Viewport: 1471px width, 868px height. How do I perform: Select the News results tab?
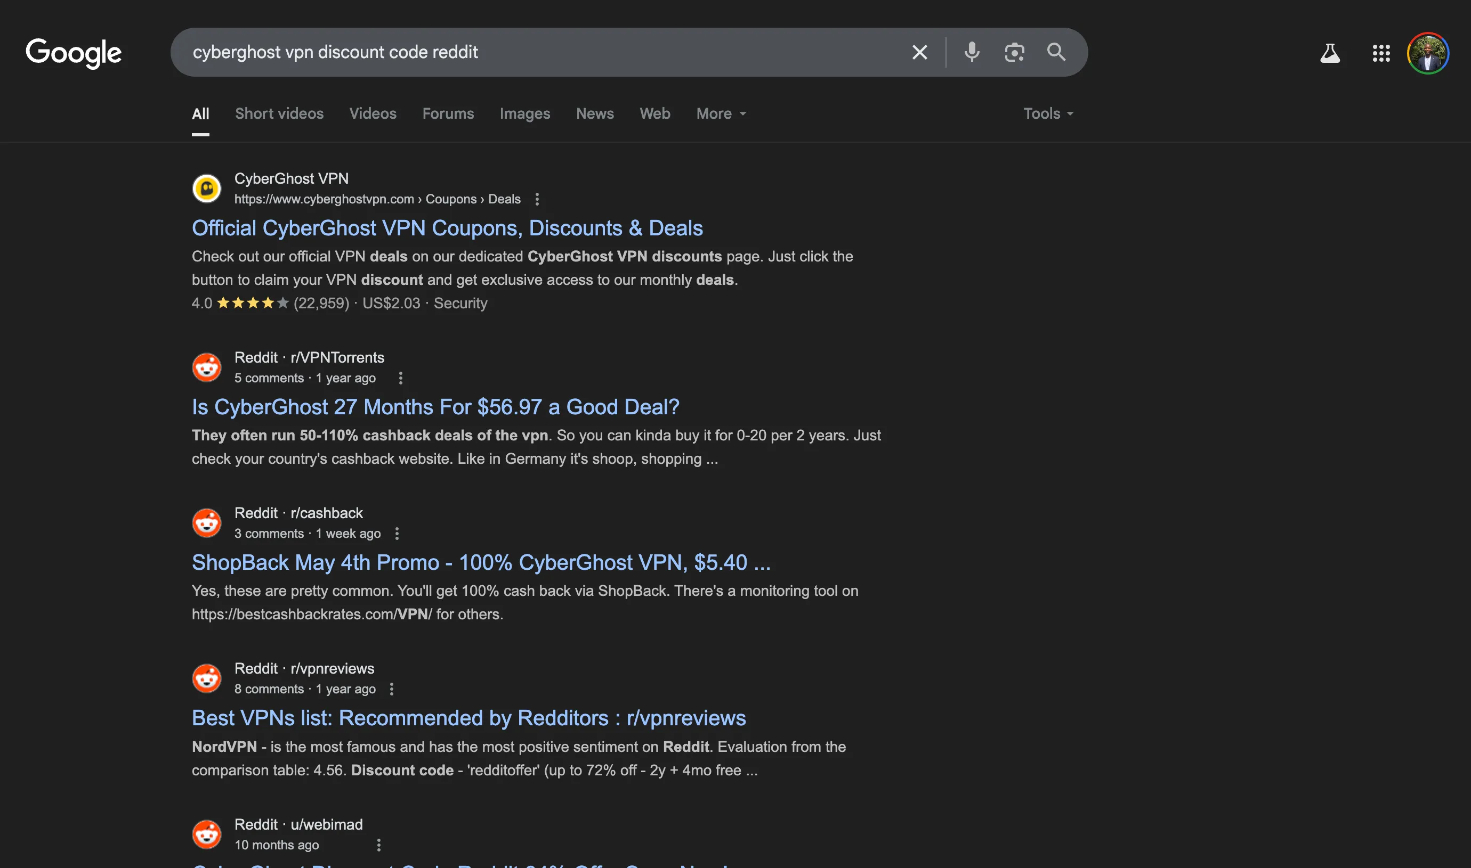(x=595, y=113)
